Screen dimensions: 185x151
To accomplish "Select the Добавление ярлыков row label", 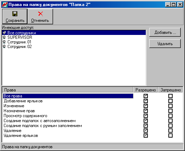I will 23,101.
